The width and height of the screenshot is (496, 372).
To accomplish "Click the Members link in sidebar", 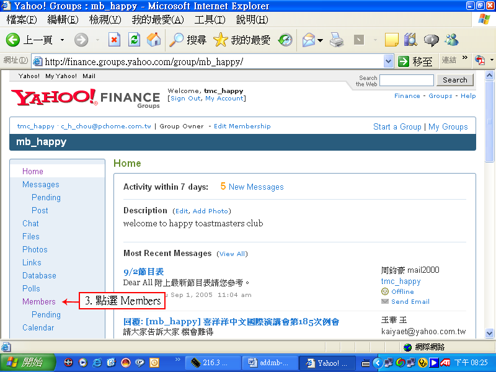I will [39, 301].
